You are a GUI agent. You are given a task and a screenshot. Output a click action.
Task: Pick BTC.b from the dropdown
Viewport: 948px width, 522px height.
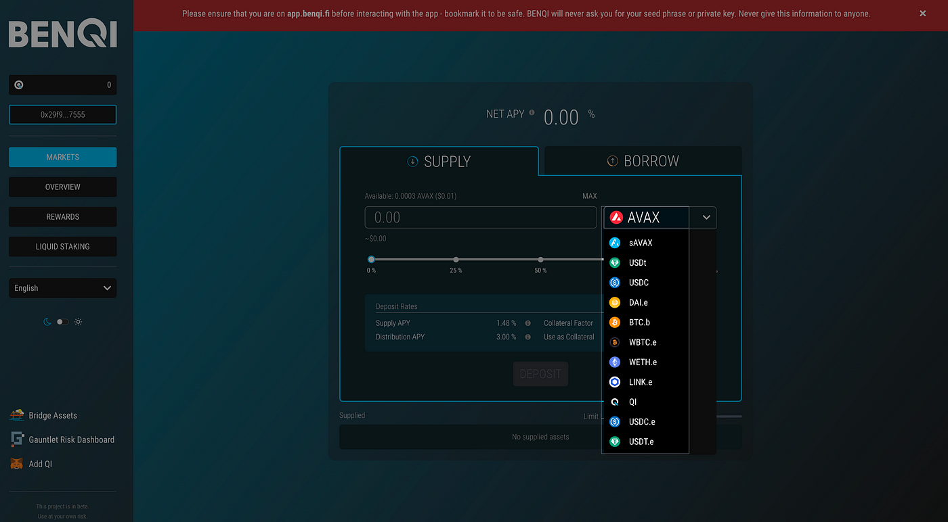(x=645, y=323)
